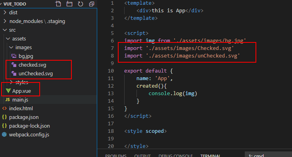Click line number 13 in the gutter
Image resolution: width=292 pixels, height=157 pixels.
pos(111,94)
